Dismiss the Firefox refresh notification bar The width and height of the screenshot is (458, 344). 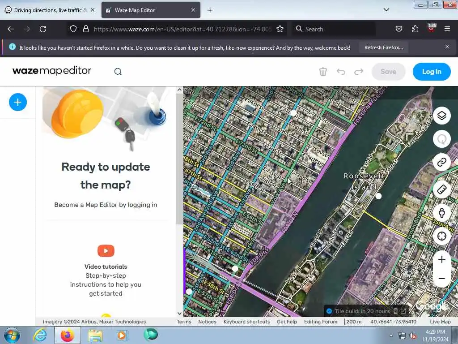click(447, 47)
